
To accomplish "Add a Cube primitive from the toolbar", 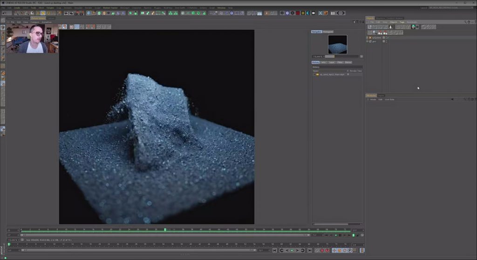I will 89,13.
